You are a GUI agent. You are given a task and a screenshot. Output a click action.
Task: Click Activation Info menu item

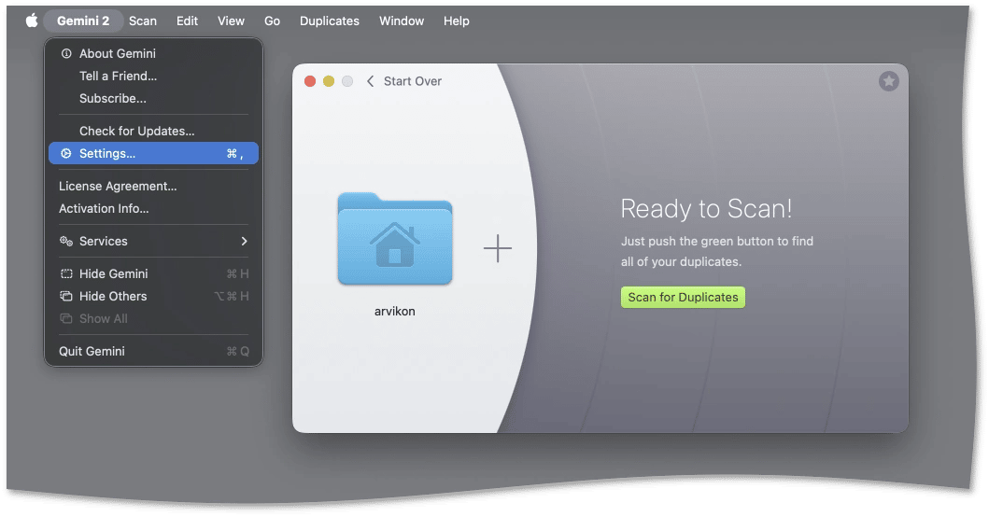[x=104, y=209]
